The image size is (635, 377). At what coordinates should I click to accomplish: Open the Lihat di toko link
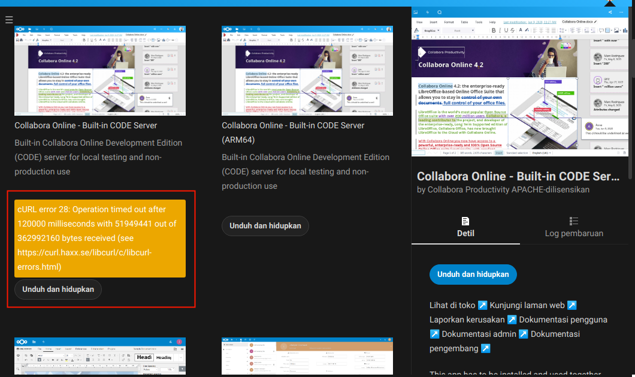point(458,305)
